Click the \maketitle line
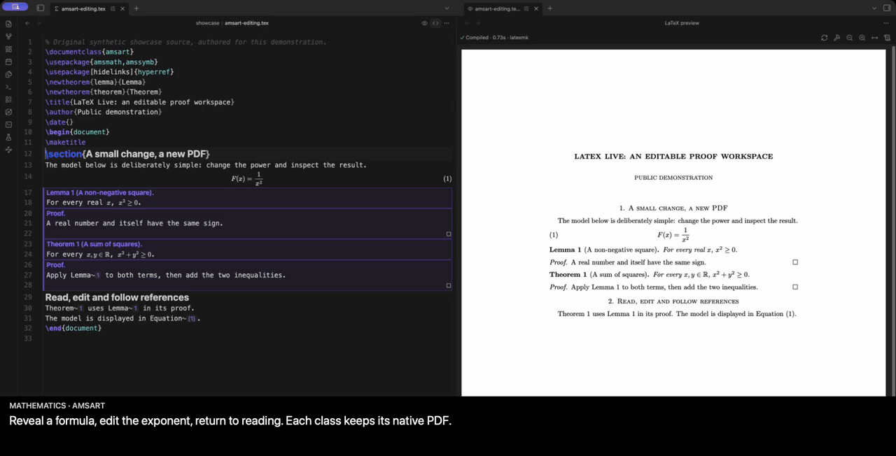 66,142
